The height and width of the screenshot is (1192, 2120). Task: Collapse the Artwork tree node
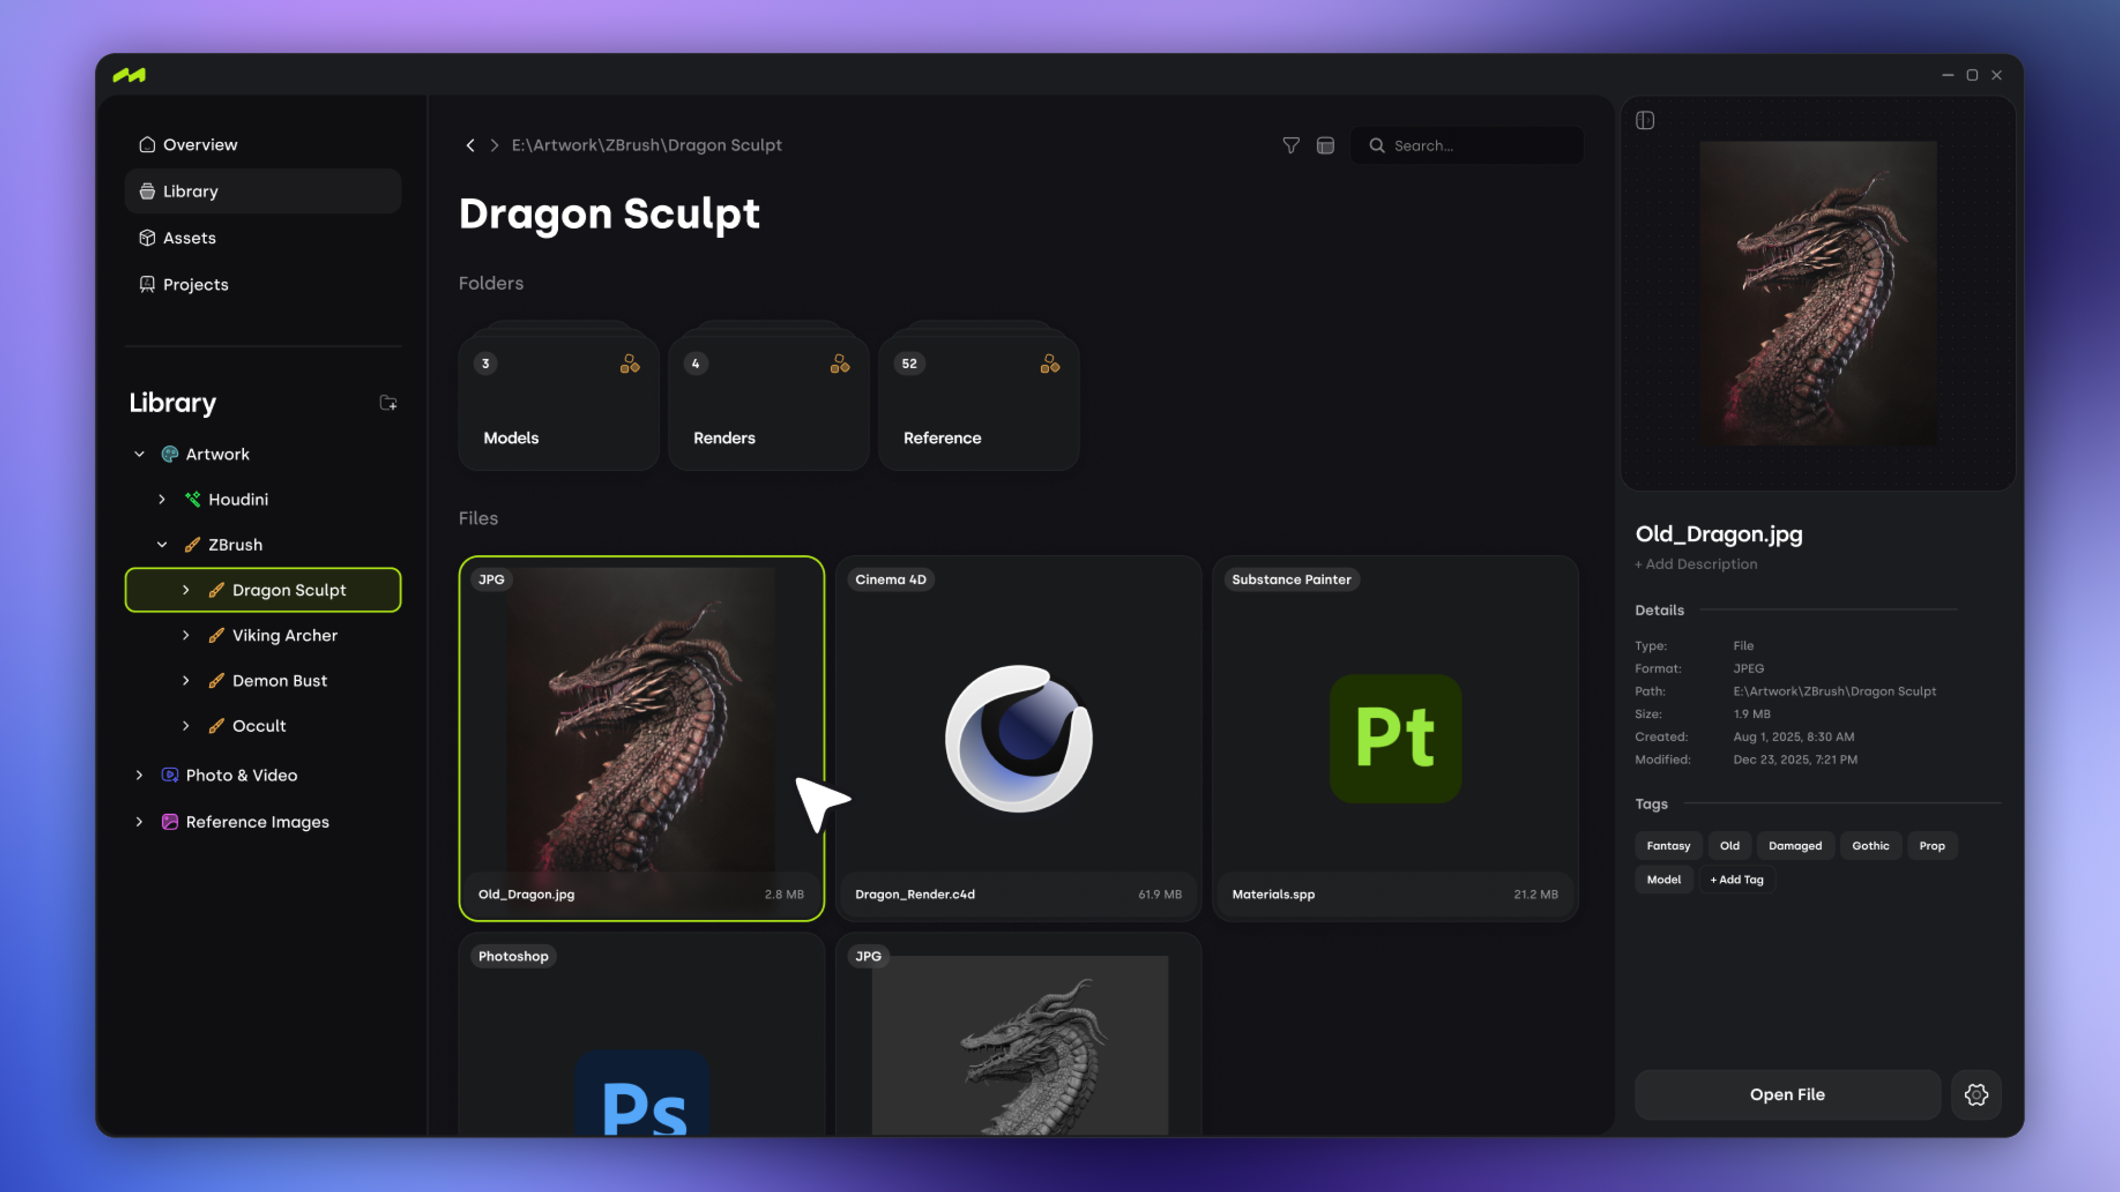coord(139,454)
